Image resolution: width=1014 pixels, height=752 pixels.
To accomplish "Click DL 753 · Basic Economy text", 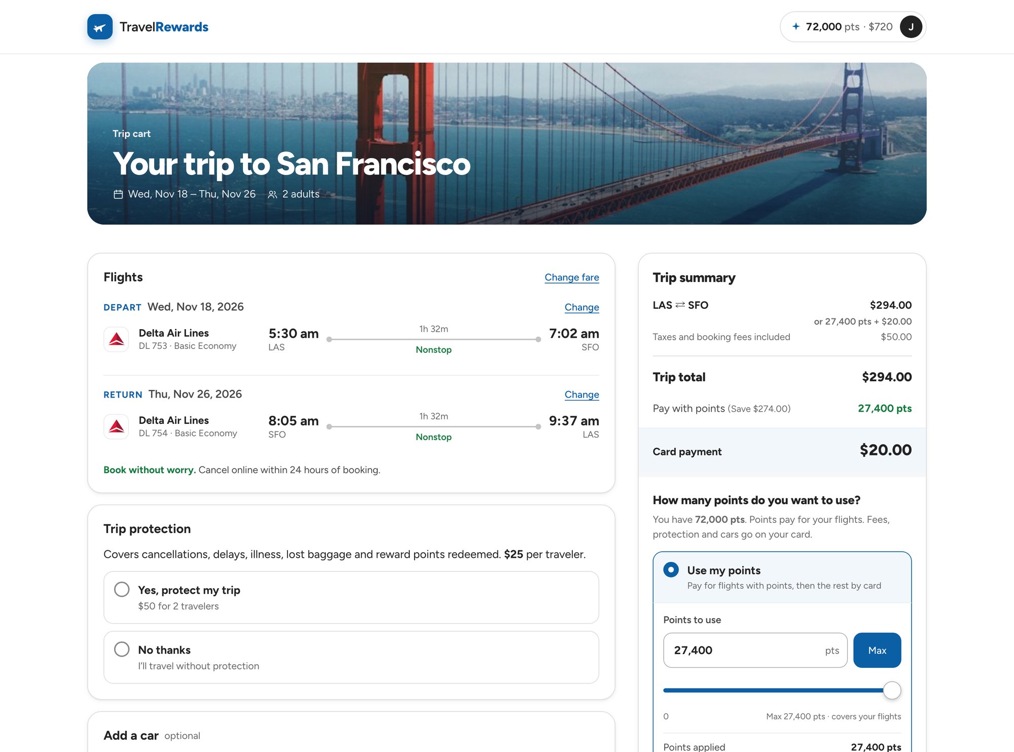I will [188, 346].
